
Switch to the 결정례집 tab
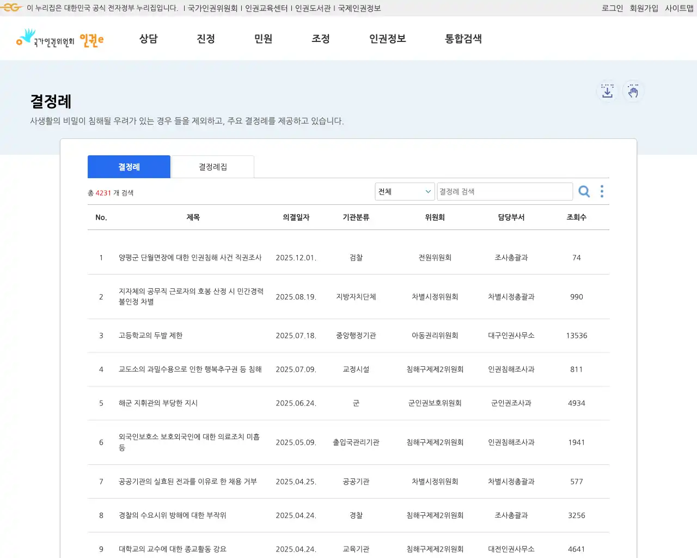pos(212,166)
